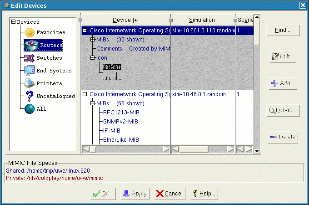Collapse the Icon node
The image size is (309, 205).
(x=93, y=58)
